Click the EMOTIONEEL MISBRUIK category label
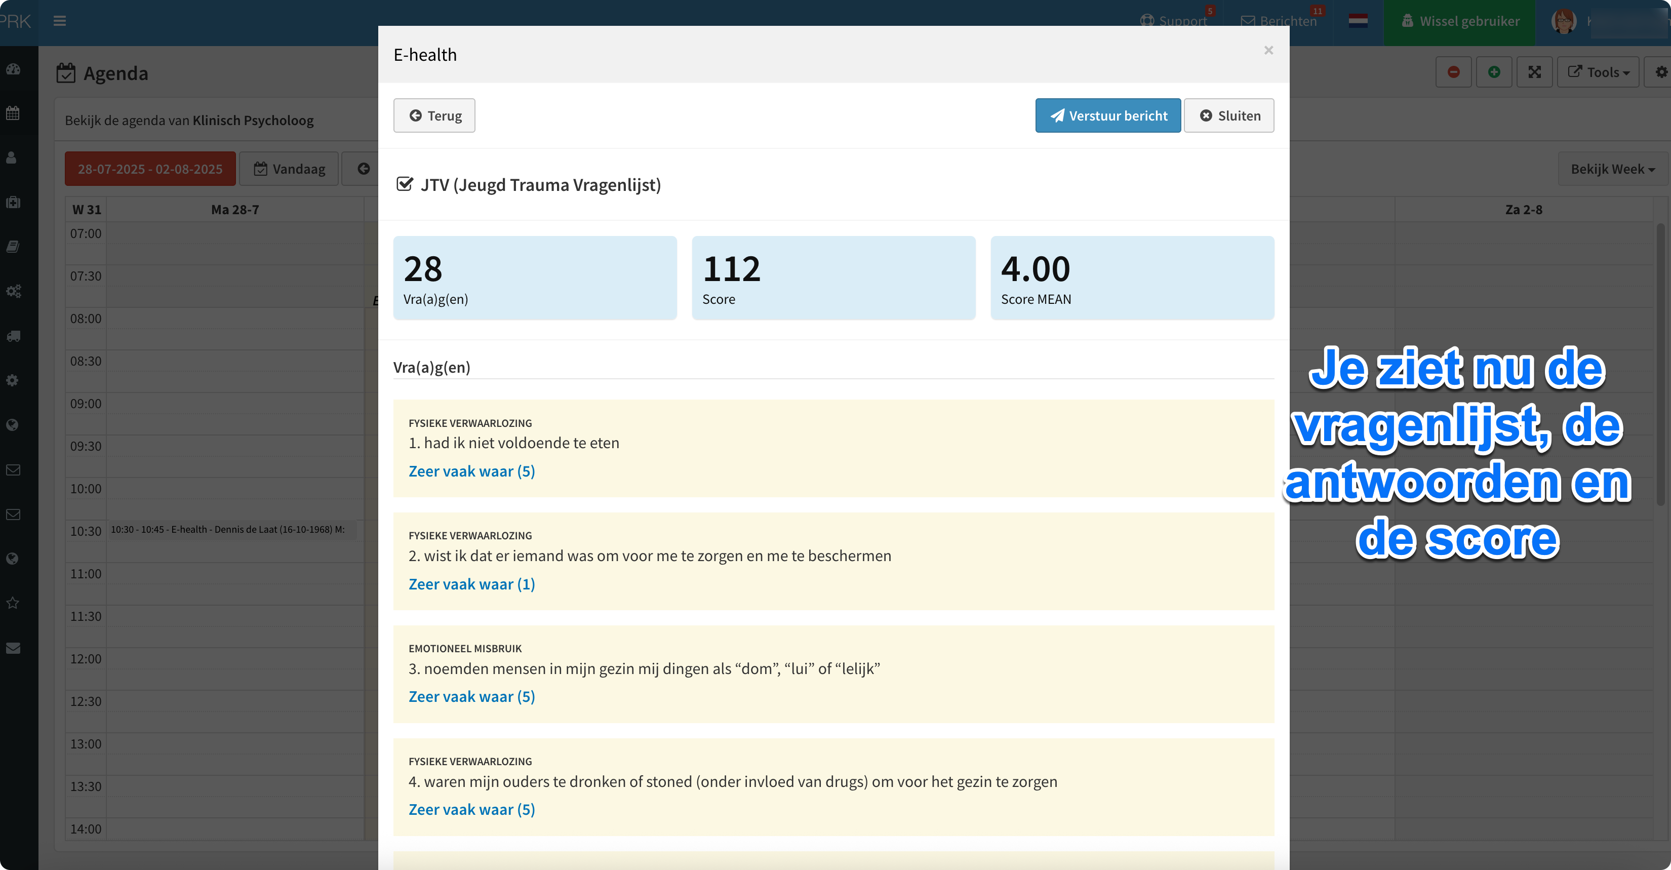Screen dimensions: 1671x870 [465, 648]
